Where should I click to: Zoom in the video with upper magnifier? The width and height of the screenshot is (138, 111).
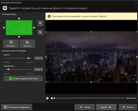[x=40, y=23]
